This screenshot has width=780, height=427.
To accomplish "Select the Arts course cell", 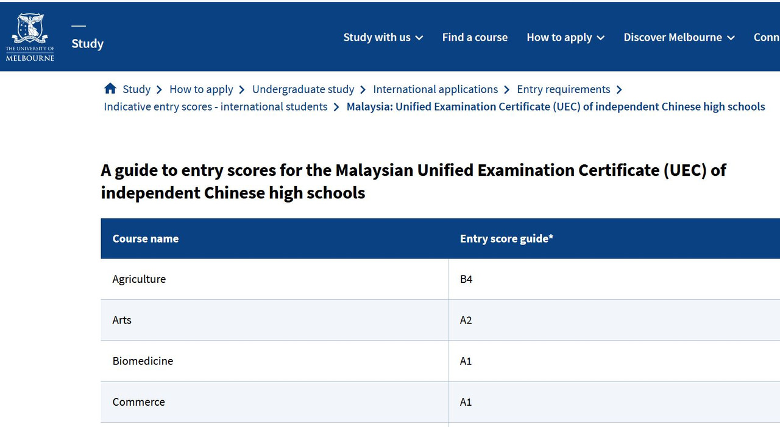I will [274, 320].
